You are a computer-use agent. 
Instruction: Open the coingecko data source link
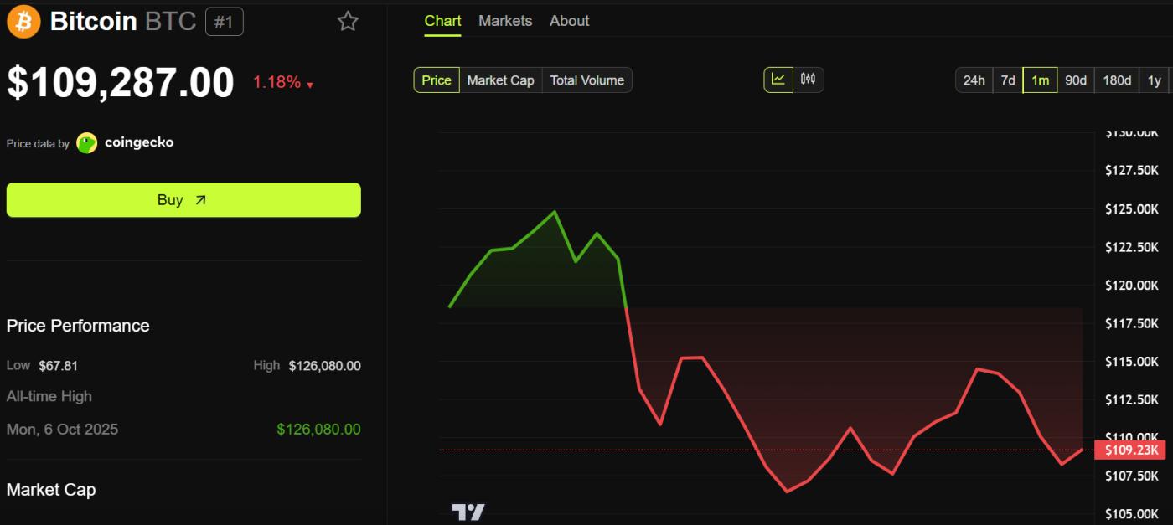click(139, 142)
